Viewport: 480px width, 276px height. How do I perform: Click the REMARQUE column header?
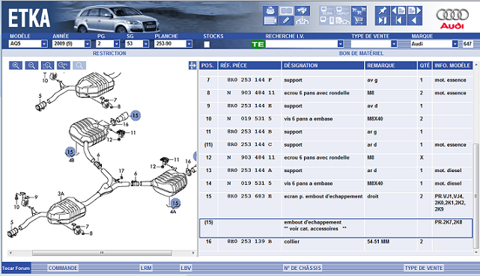pyautogui.click(x=391, y=65)
